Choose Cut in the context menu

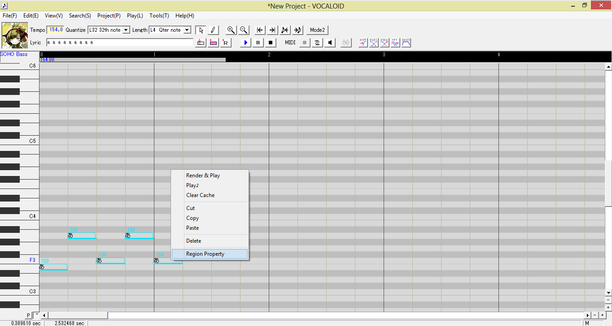[210, 208]
